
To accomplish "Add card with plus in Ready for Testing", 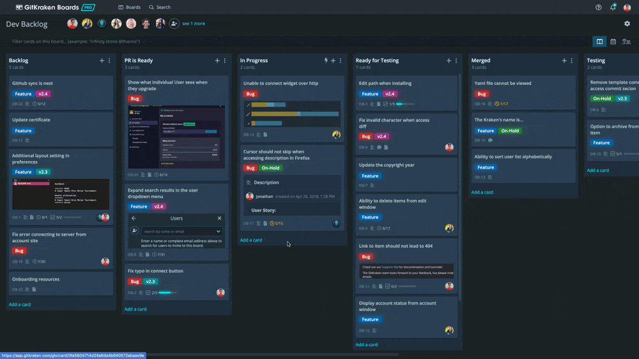I will [449, 61].
